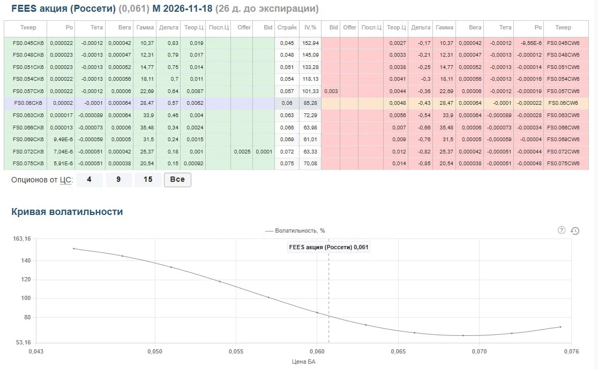
Task: Open put ticker FS0.072CW6
Action: tap(563, 151)
